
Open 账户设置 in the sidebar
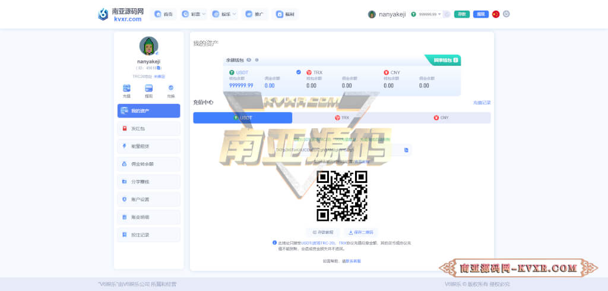click(148, 200)
